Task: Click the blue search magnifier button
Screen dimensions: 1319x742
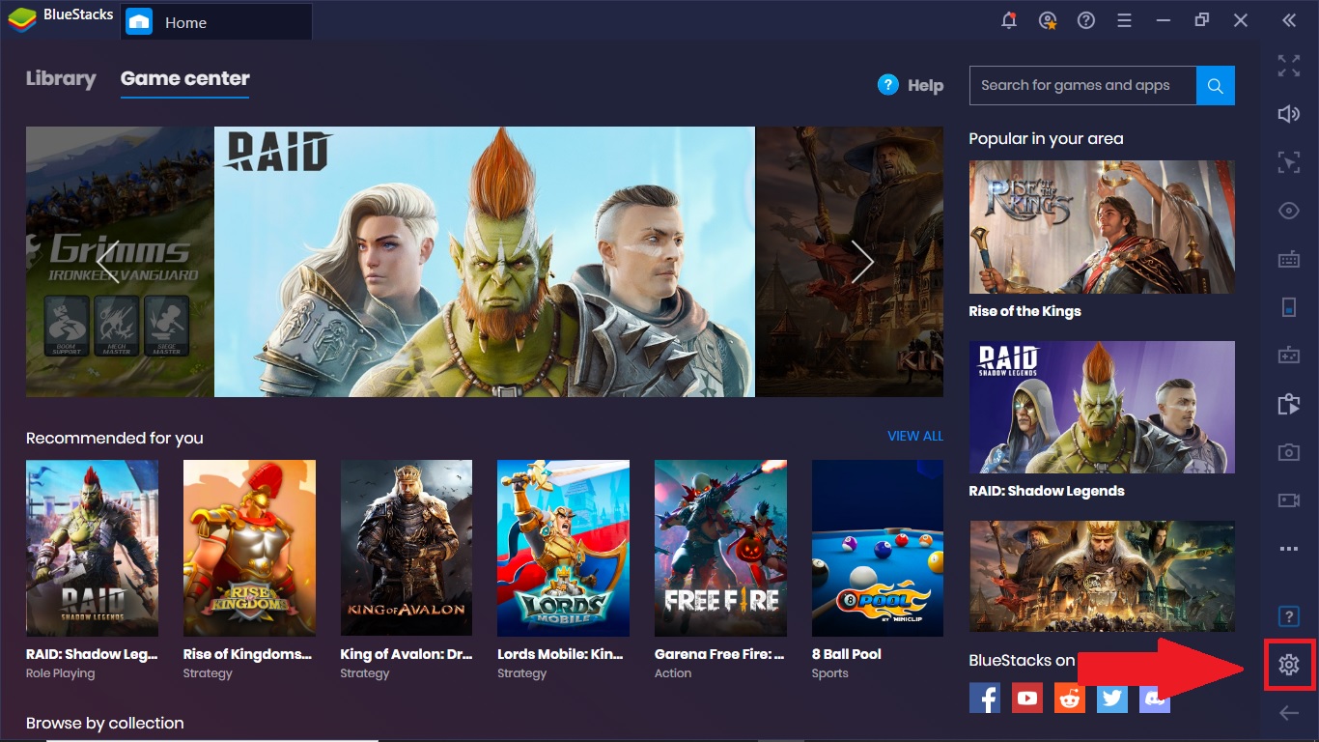Action: 1216,85
